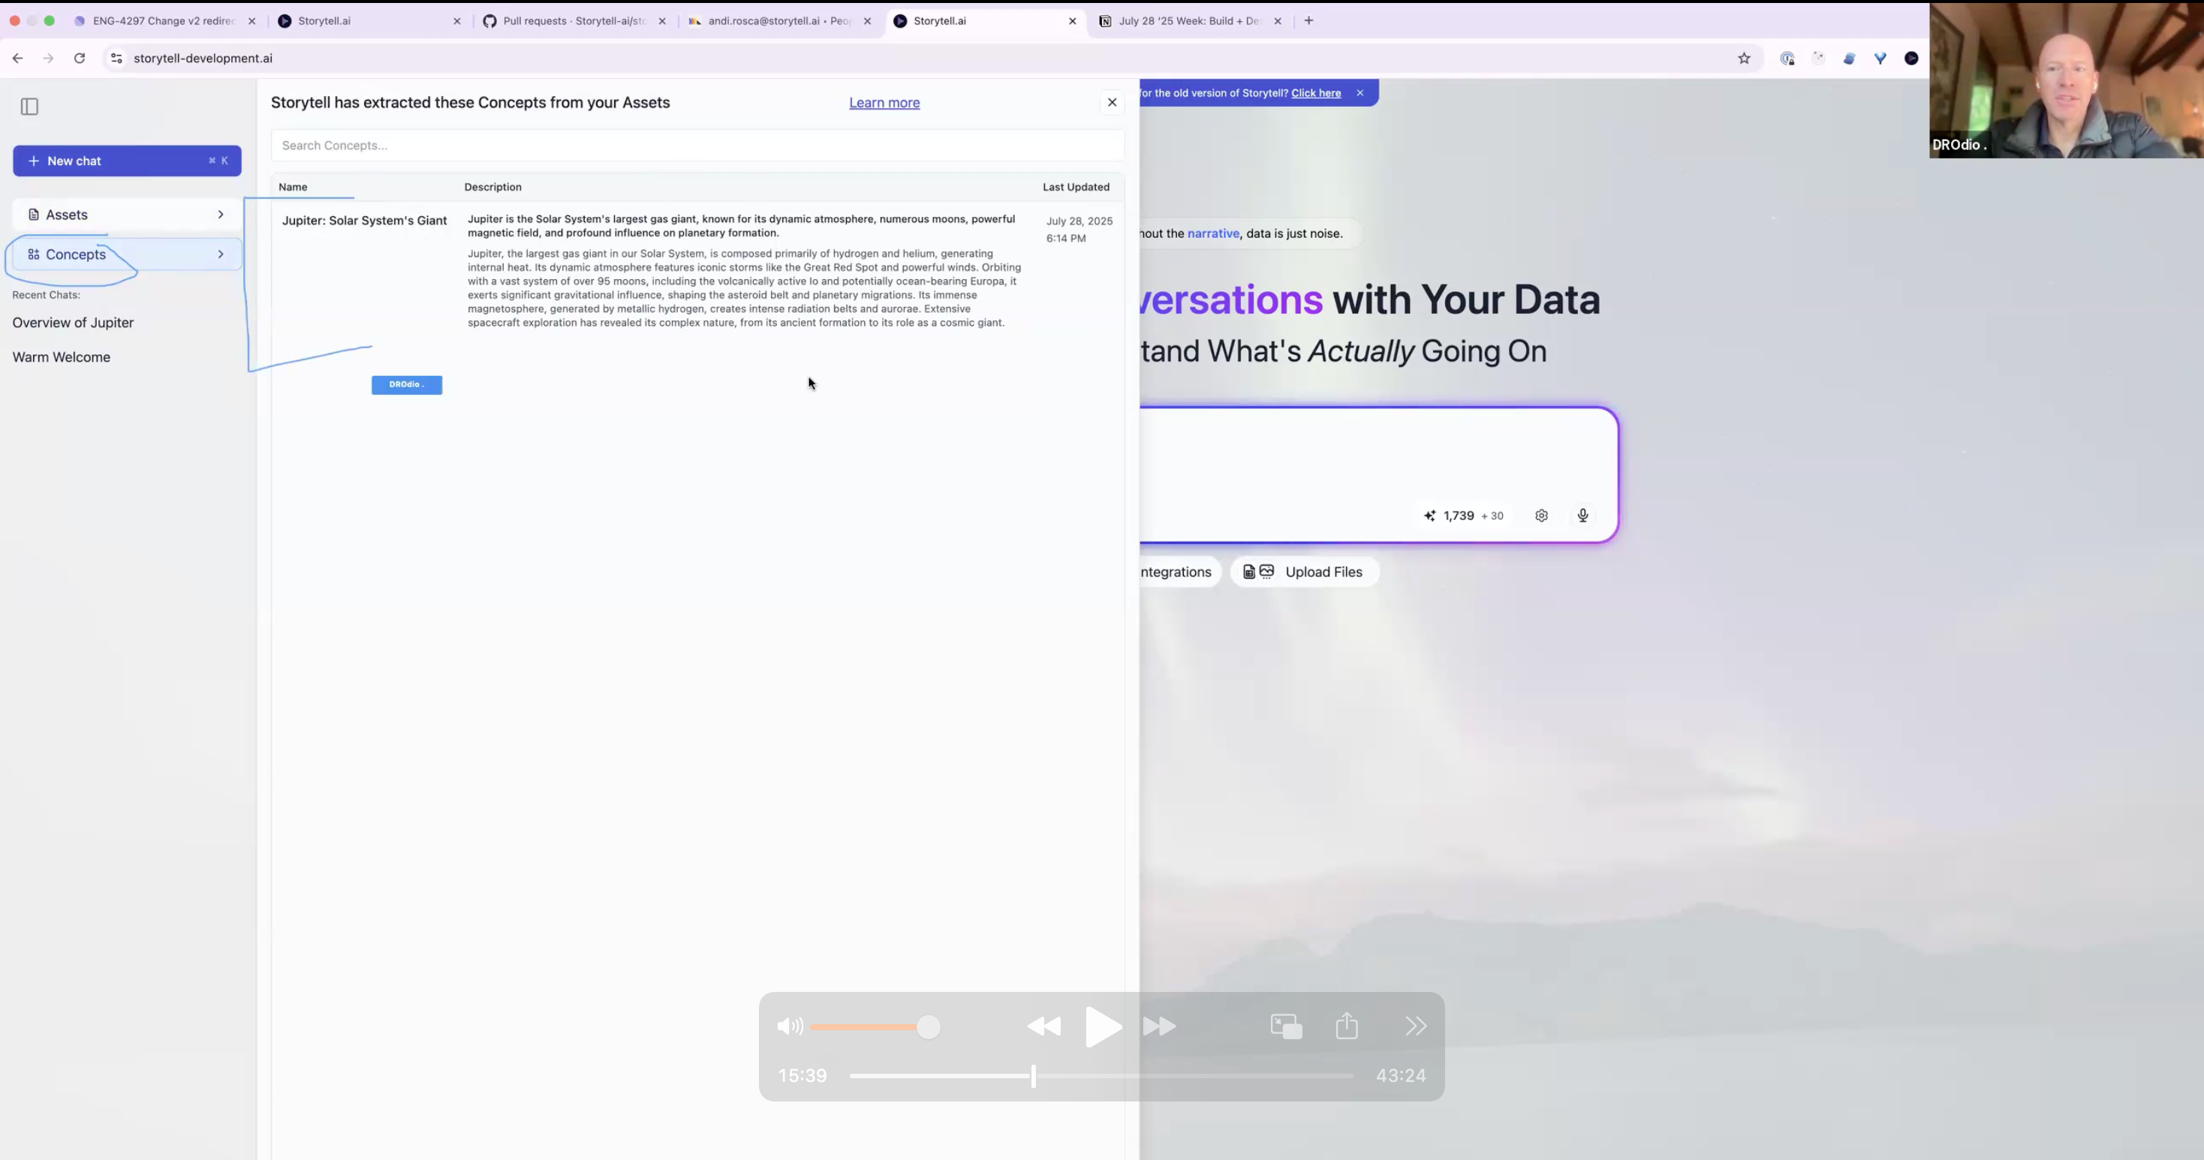Image resolution: width=2204 pixels, height=1160 pixels.
Task: Close the Pull requests tab
Action: point(662,22)
